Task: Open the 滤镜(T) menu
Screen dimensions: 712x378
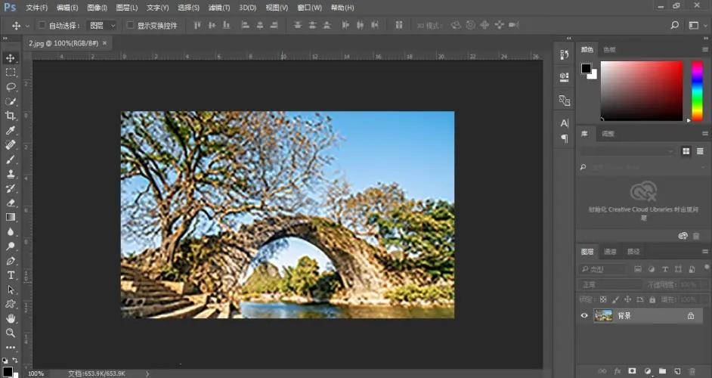Action: click(x=219, y=8)
